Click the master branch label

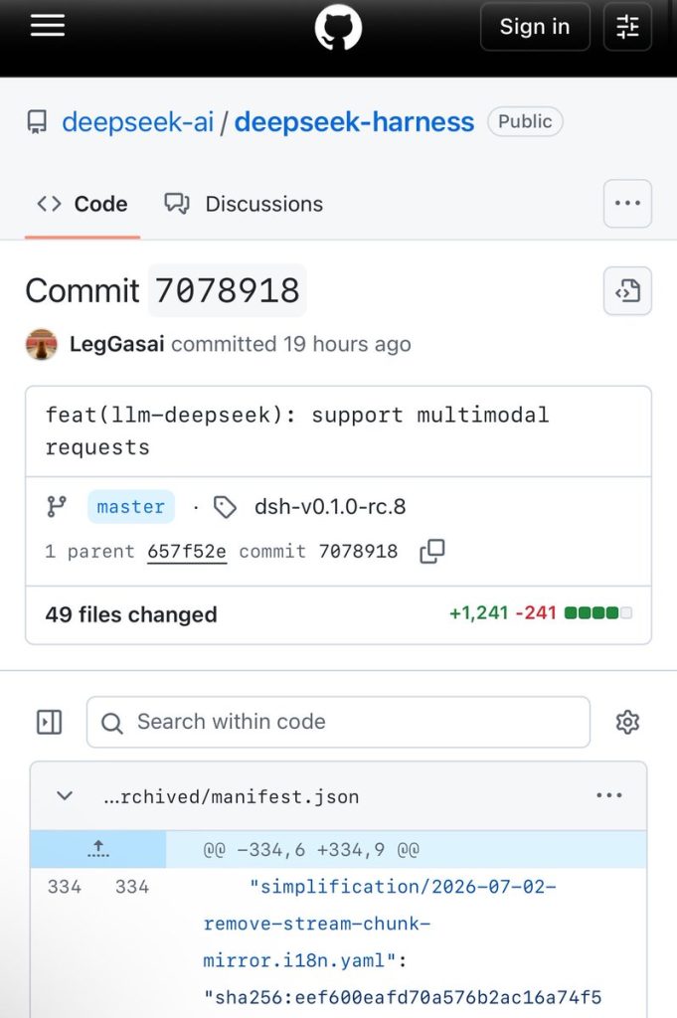click(131, 506)
